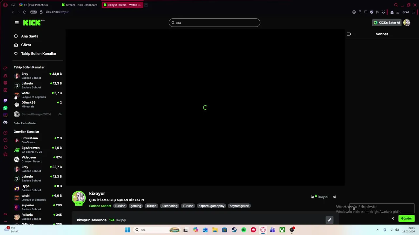
Task: Select the justchating tag
Action: [169, 206]
